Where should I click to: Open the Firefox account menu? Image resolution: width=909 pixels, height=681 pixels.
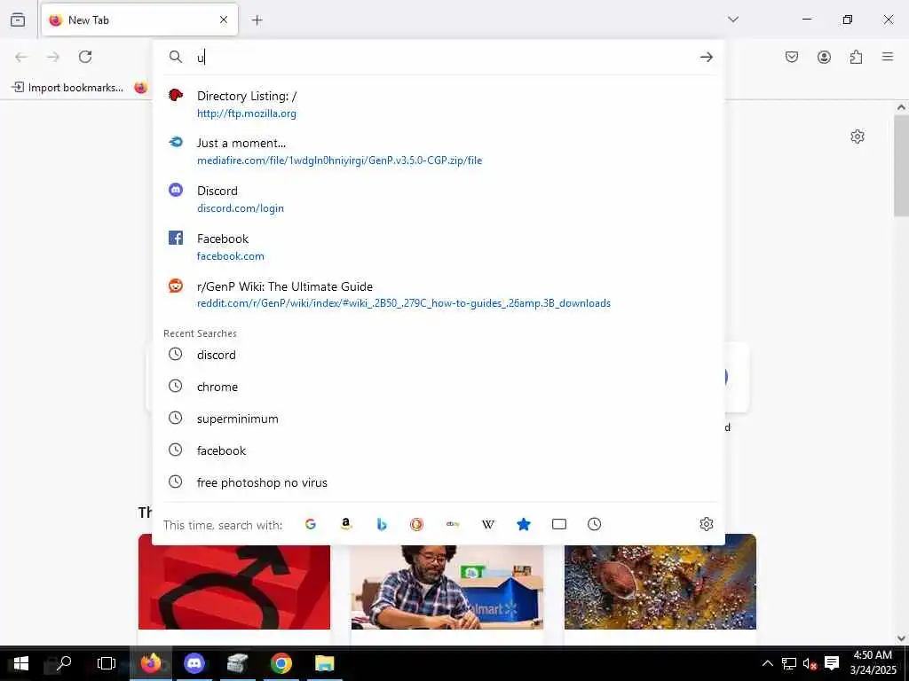tap(824, 57)
